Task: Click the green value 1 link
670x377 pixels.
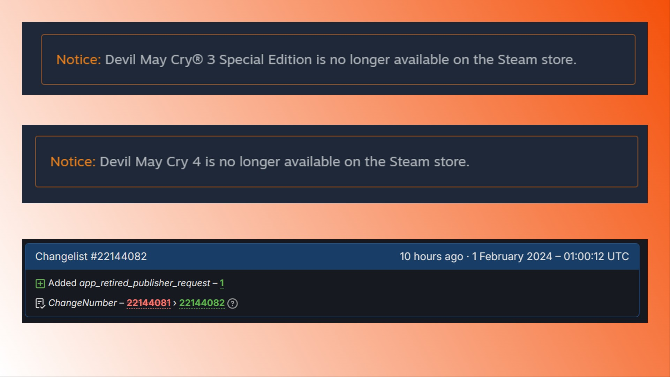Action: click(x=222, y=283)
